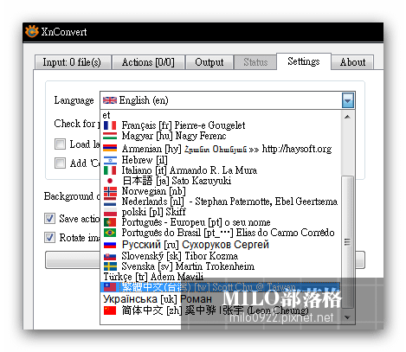Click the partial 'et' entry at list top

(x=221, y=115)
